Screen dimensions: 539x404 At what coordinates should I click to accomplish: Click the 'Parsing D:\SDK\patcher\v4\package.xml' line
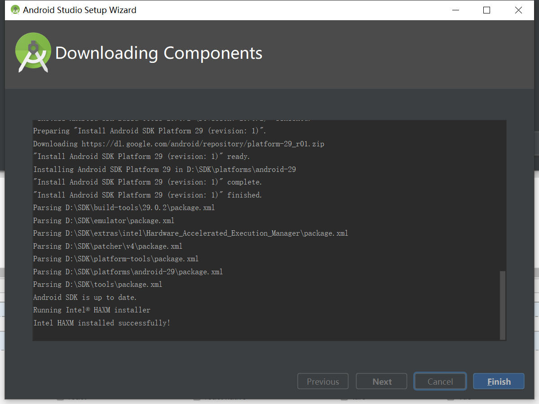pyautogui.click(x=108, y=246)
